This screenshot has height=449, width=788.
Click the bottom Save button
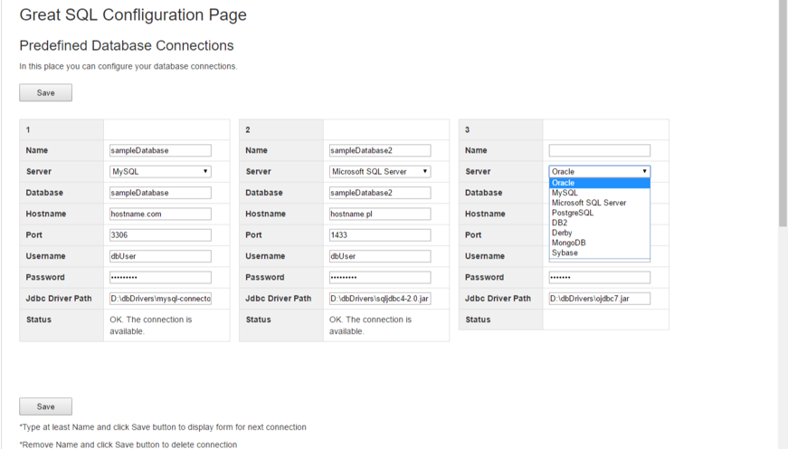tap(45, 406)
